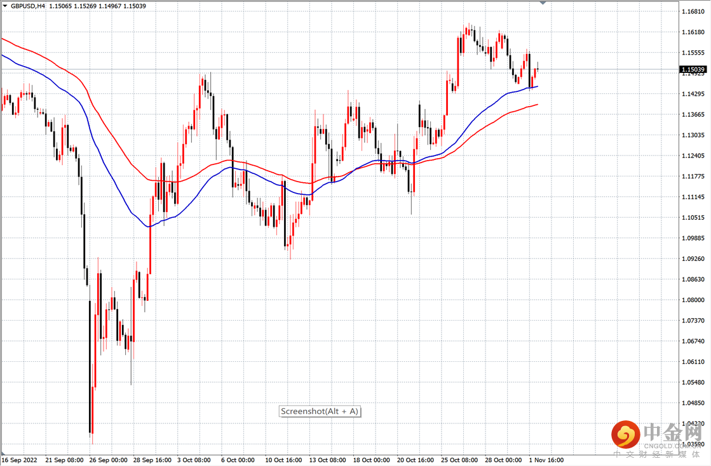Click the 1.11145 price axis label

coord(693,197)
